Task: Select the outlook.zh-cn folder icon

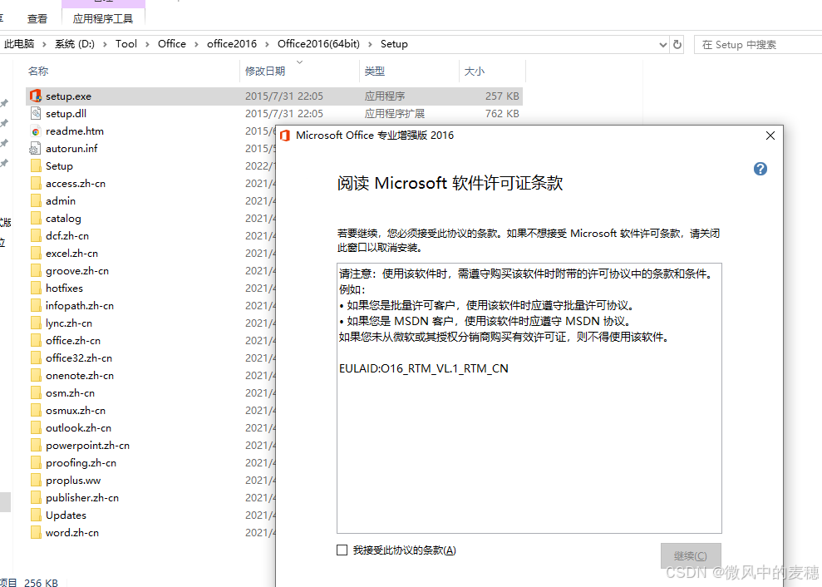Action: (36, 427)
